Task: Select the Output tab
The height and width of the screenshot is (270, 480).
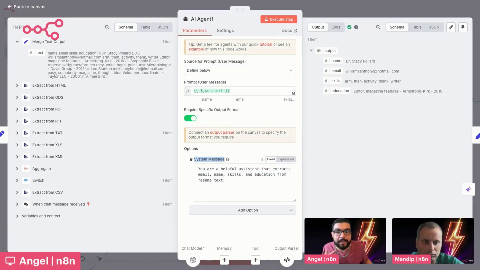Action: tap(317, 27)
